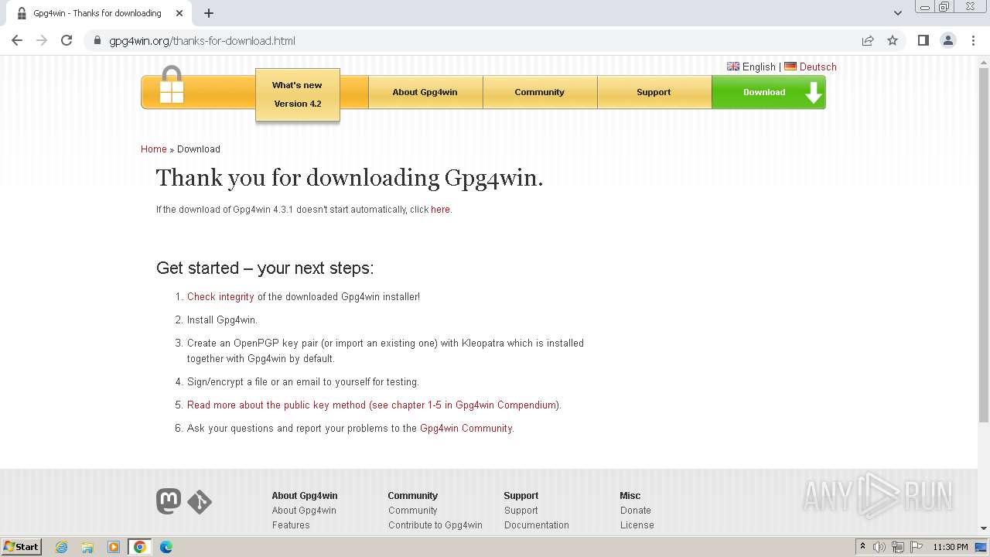990x557 pixels.
Task: Open the Check integrity link
Action: click(x=220, y=296)
